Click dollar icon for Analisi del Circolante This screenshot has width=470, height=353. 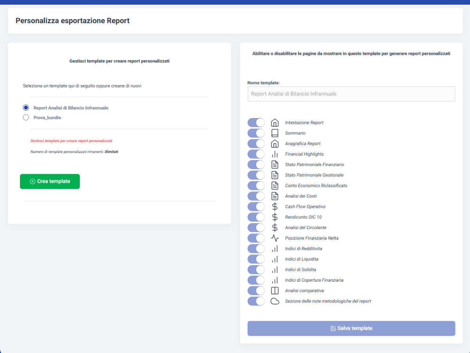[275, 227]
